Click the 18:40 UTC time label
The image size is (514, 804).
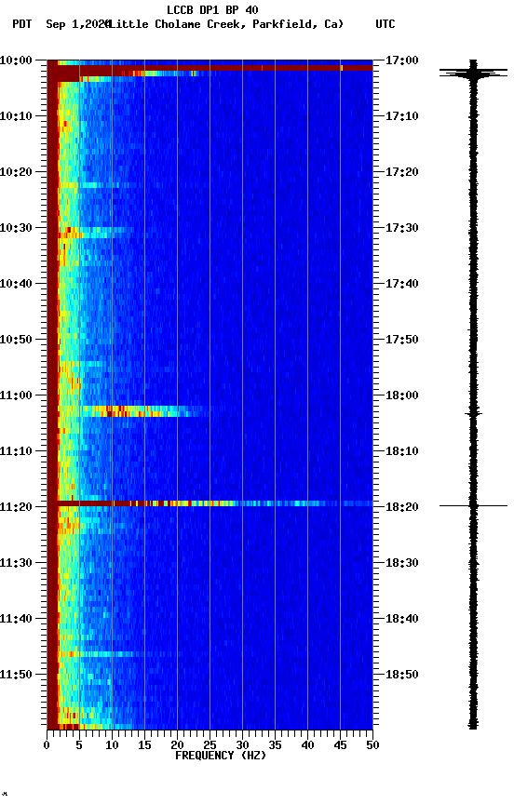(x=402, y=619)
